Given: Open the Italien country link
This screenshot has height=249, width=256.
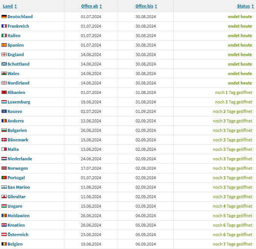Looking at the screenshot, I should [x=14, y=36].
